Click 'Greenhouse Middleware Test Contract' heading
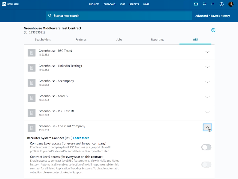Viewport: 238px width, 179px height. pos(53,28)
